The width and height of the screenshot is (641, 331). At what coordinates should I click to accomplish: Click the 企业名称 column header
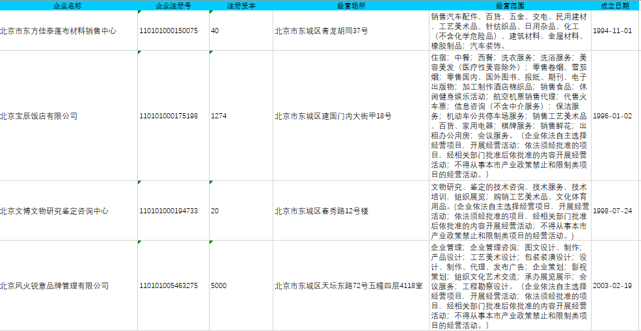(x=68, y=5)
